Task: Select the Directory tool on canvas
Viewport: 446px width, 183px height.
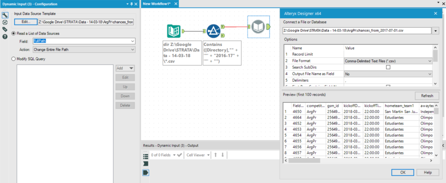Action: coord(173,31)
